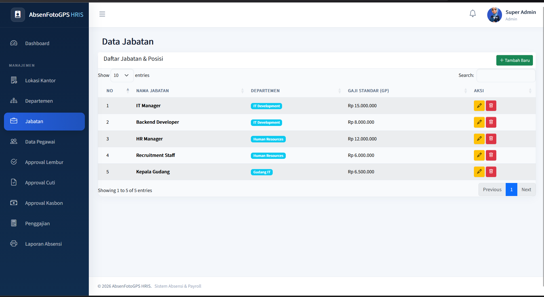Image resolution: width=544 pixels, height=297 pixels.
Task: Open Departemen in the sidebar
Action: pos(44,101)
